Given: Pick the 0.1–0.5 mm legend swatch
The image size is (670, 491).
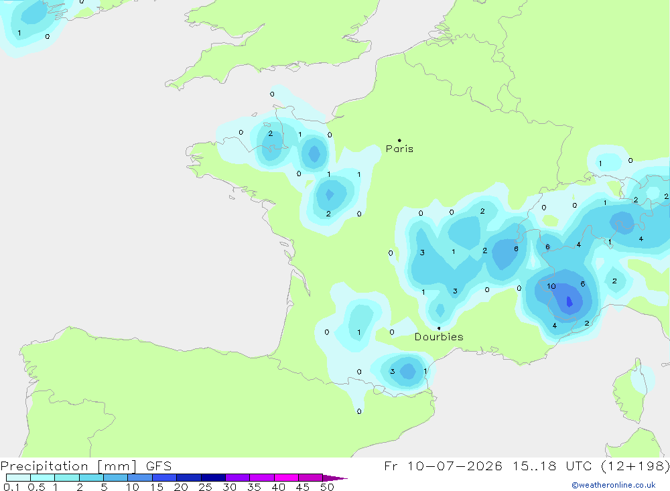Looking at the screenshot, I should tap(18, 478).
